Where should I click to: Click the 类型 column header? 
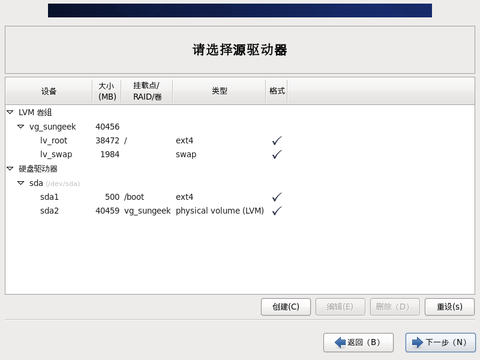[219, 91]
